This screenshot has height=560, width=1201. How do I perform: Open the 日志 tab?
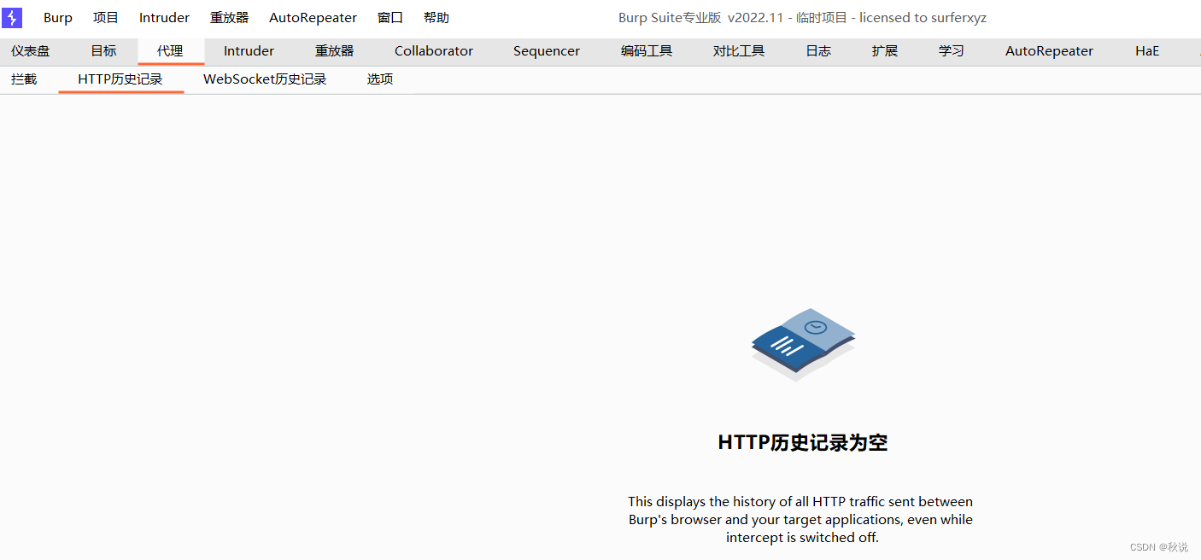pyautogui.click(x=818, y=51)
